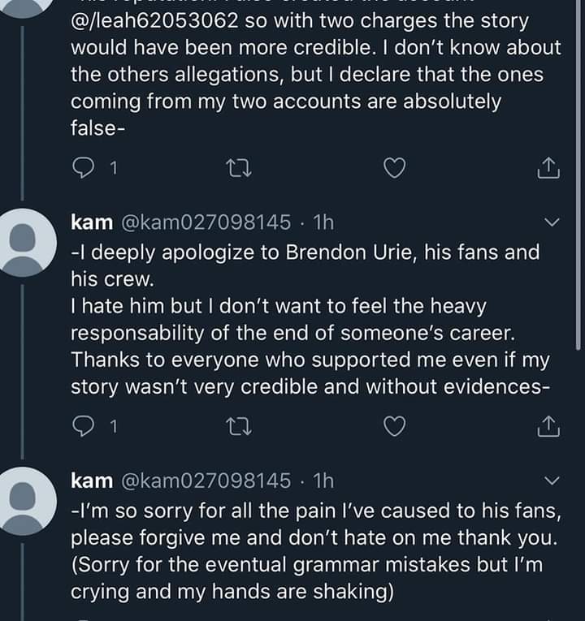The width and height of the screenshot is (585, 621).
Task: Grab the vertical scrollbar on the right edge
Action: [x=578, y=175]
